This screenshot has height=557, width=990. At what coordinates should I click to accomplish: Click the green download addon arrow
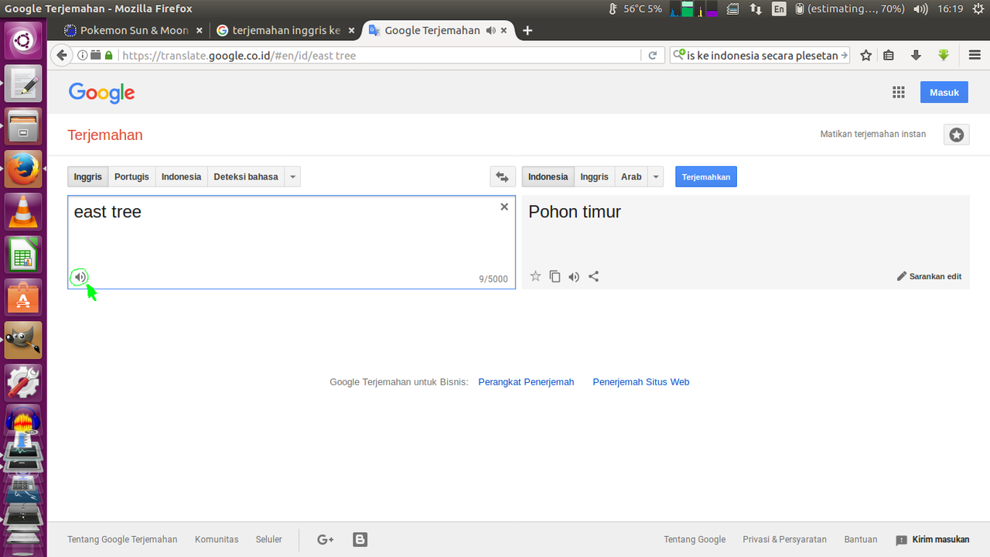(x=943, y=55)
